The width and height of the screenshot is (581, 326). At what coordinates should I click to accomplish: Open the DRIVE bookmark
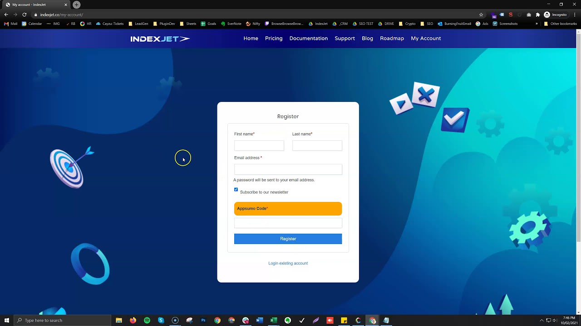(x=386, y=24)
